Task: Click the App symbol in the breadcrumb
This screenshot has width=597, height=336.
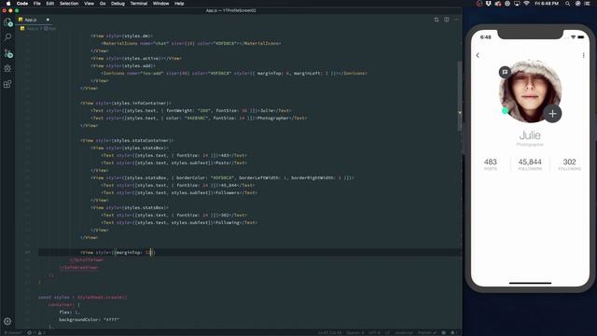Action: pyautogui.click(x=49, y=29)
